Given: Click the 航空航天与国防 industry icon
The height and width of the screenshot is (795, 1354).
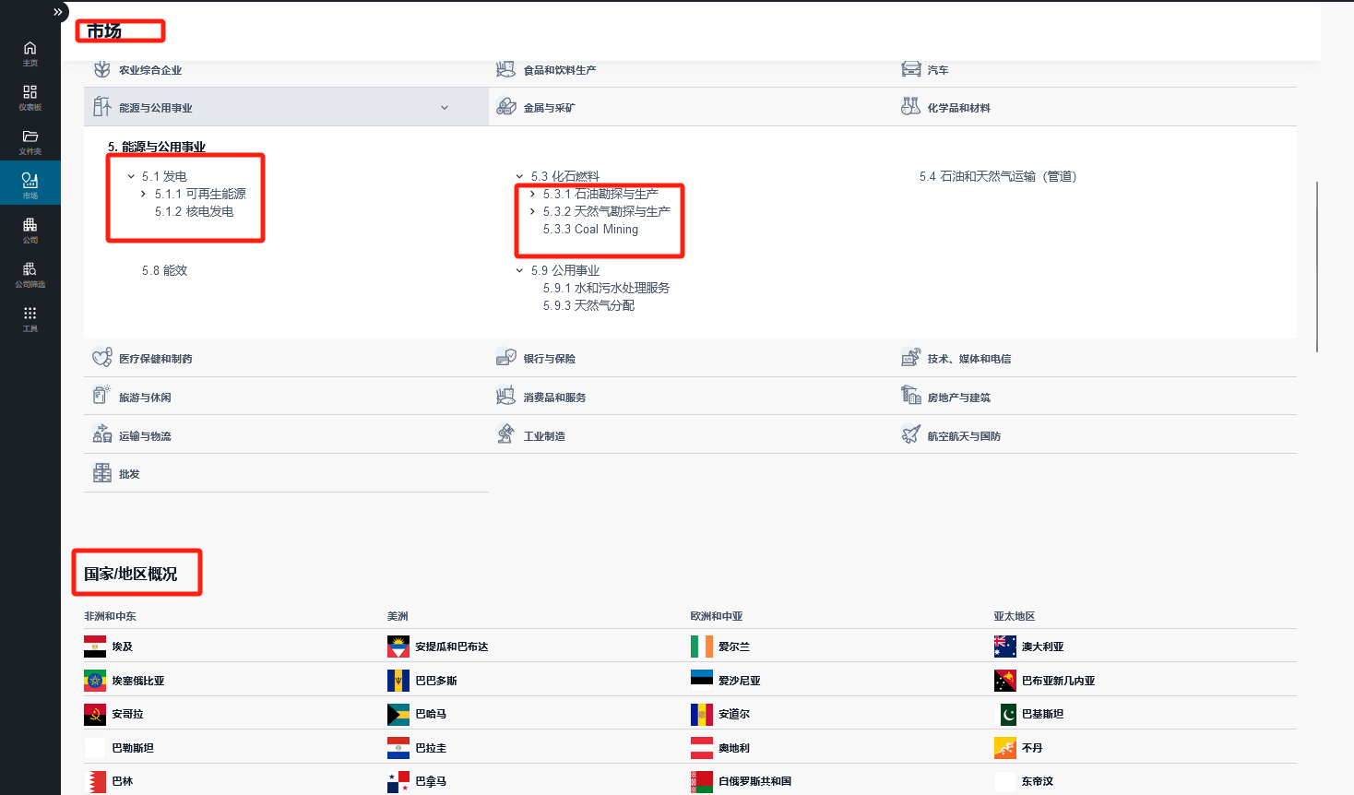Looking at the screenshot, I should pyautogui.click(x=910, y=435).
